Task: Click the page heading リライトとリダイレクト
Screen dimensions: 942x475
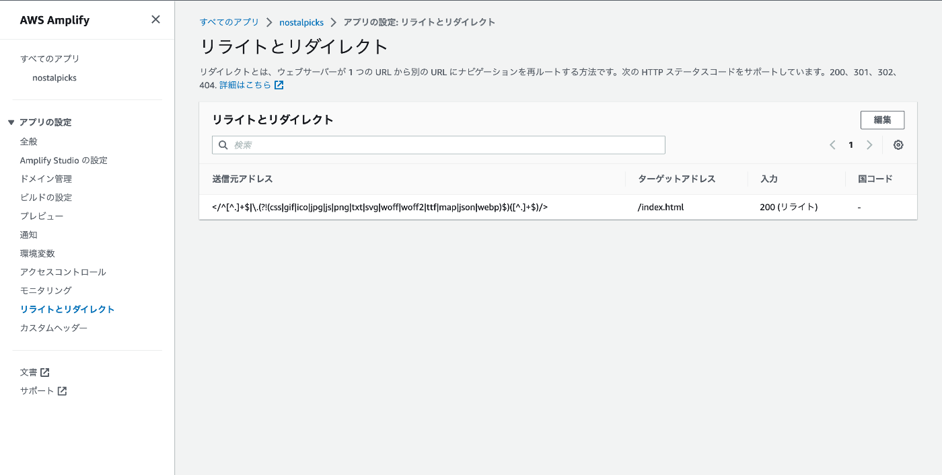Action: (295, 46)
